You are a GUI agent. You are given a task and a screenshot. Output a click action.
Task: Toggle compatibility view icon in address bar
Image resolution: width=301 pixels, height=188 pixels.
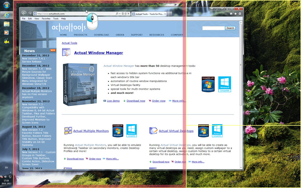tap(123, 14)
